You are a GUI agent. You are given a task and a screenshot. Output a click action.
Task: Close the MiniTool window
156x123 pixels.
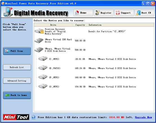(x=153, y=4)
